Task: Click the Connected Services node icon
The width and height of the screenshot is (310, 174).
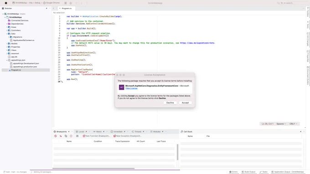Action: [9, 20]
